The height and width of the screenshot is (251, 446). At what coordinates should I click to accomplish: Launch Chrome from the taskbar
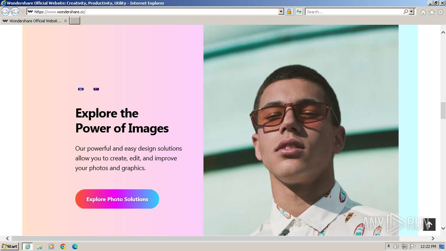click(x=63, y=246)
